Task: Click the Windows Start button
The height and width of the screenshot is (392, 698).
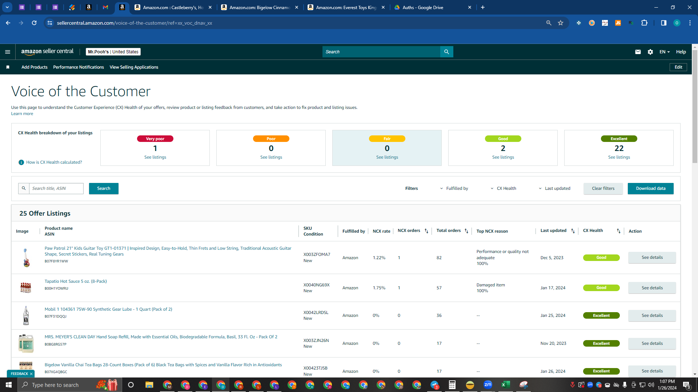Action: [x=9, y=385]
